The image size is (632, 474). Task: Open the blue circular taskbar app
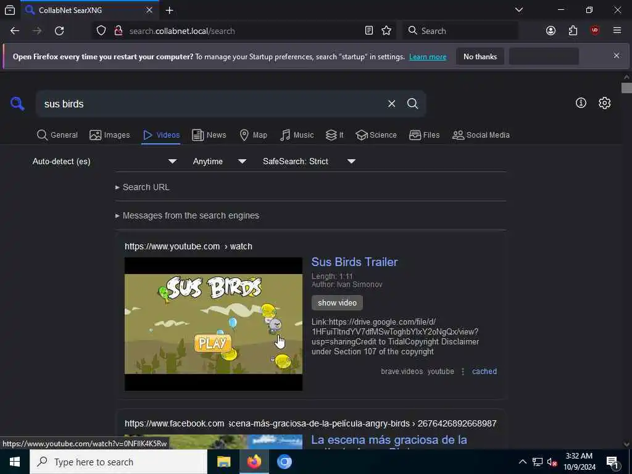click(284, 462)
